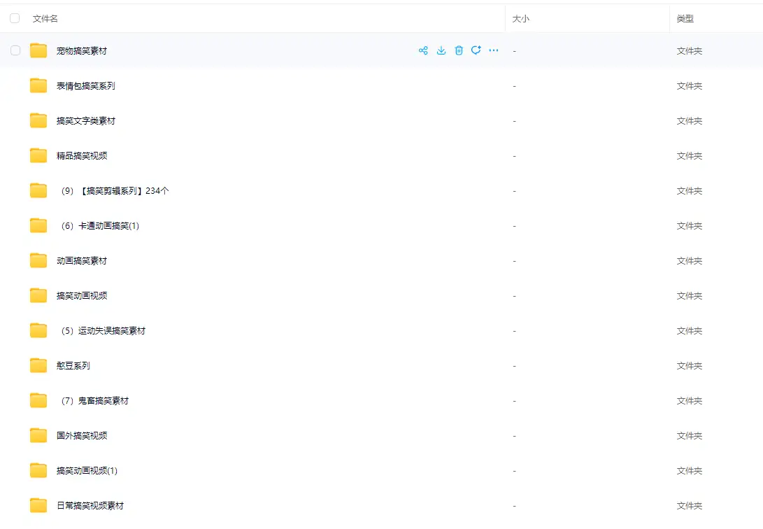Open the 搞笑文字类素材 folder
763x529 pixels.
(x=86, y=121)
